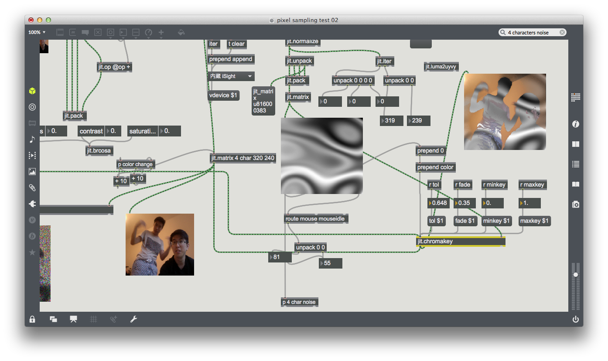Toggle presentation mode at the bottom toolbar

point(73,319)
